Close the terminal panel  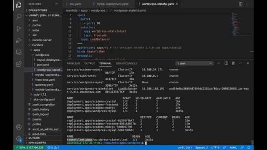[248, 63]
